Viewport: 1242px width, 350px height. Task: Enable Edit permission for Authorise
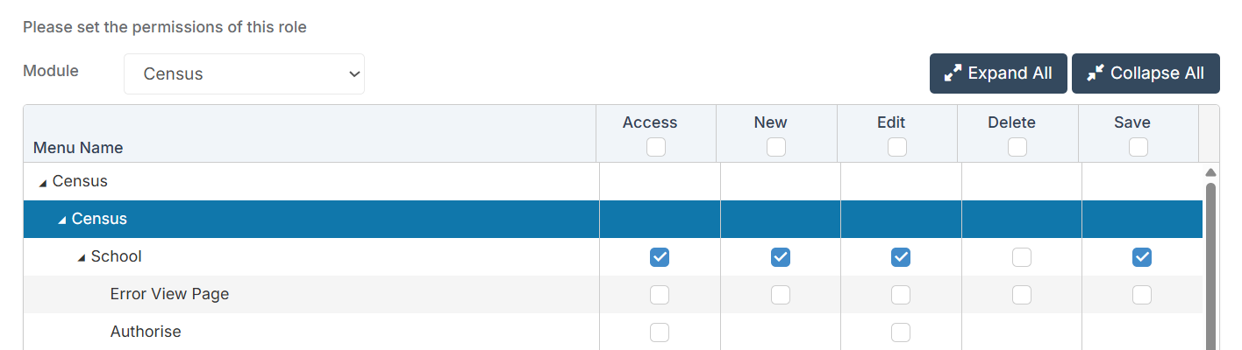[x=901, y=332]
